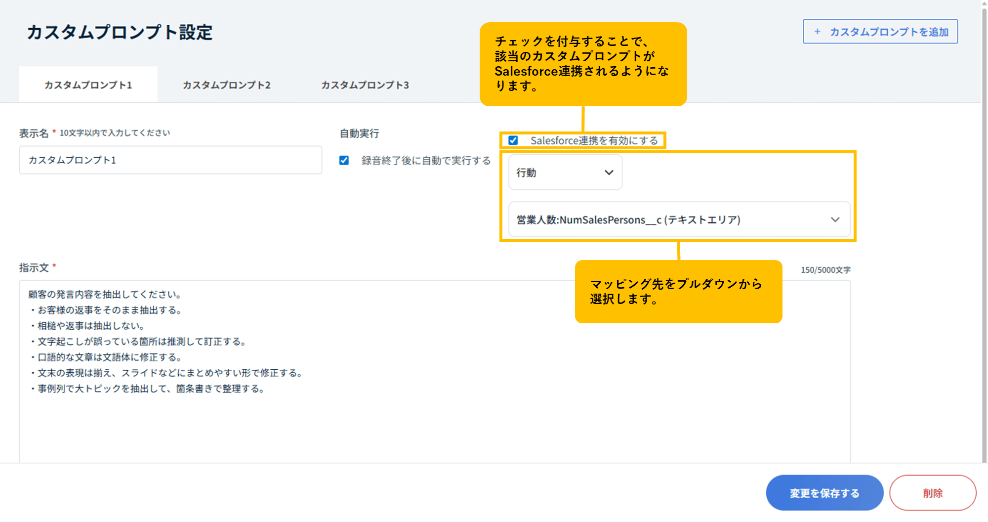Click the 削除 button
The width and height of the screenshot is (988, 522).
click(x=932, y=493)
